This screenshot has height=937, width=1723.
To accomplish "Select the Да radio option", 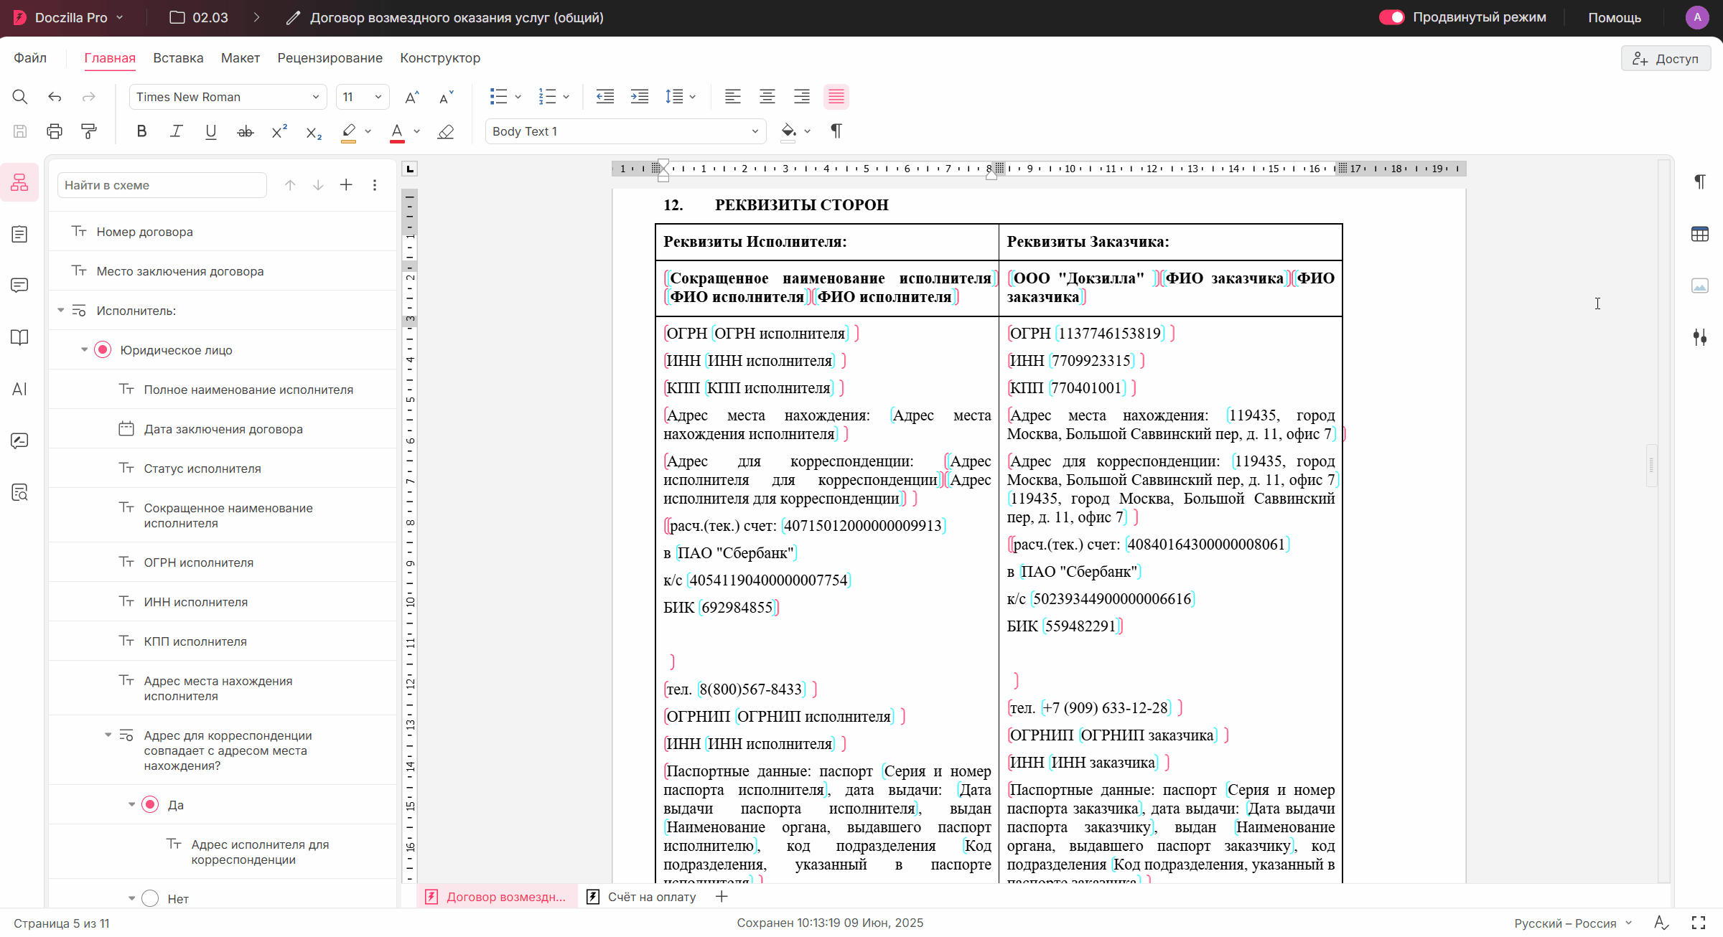I will (x=150, y=805).
